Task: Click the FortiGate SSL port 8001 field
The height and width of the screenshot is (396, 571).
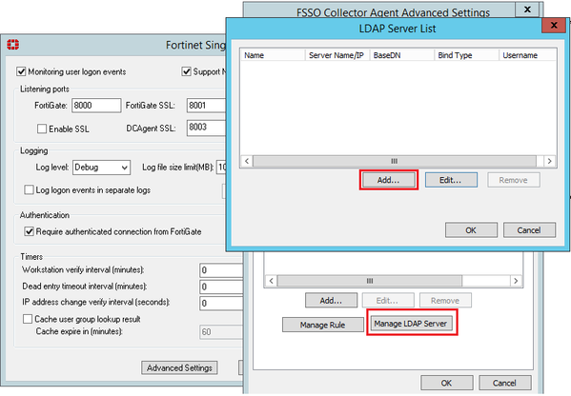Action: 207,106
